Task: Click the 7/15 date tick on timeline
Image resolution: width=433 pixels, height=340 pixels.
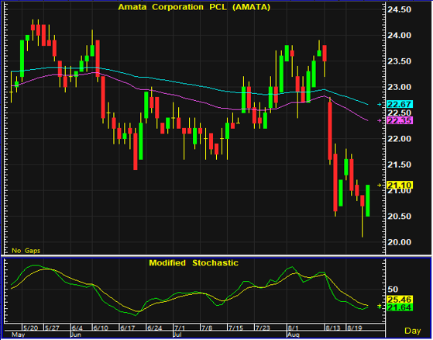Action: click(235, 328)
